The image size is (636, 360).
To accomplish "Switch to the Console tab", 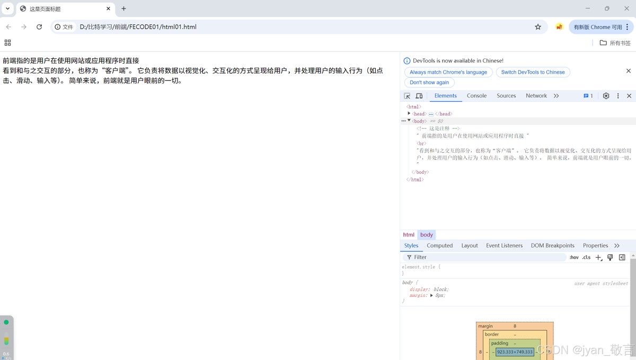I will (x=476, y=96).
